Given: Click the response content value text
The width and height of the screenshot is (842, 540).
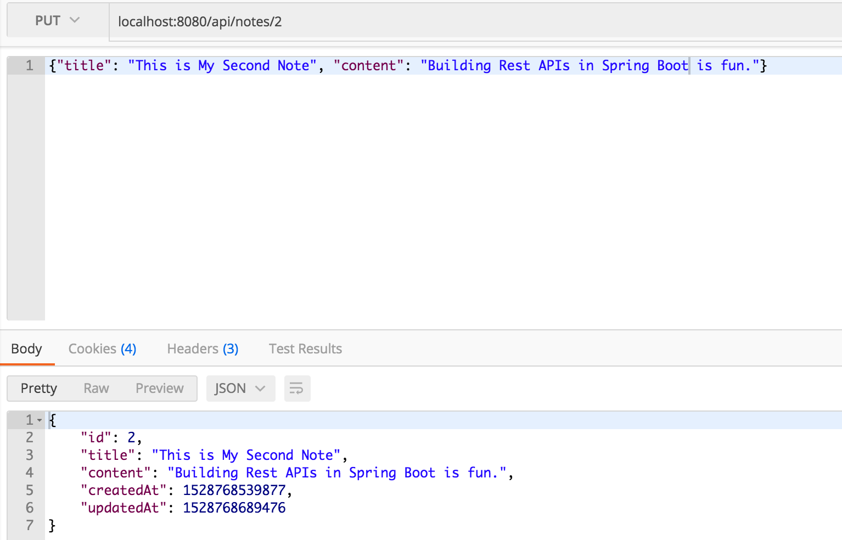Looking at the screenshot, I should point(336,473).
